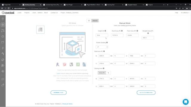Screen dimensions: 191x107
Task: Click the blue building plugin icon
Action: [84, 64]
